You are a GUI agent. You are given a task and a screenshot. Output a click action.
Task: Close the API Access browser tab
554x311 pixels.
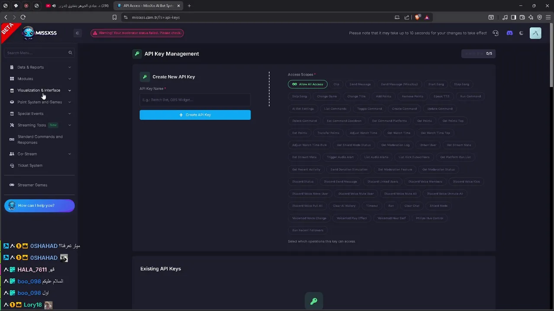pyautogui.click(x=178, y=6)
